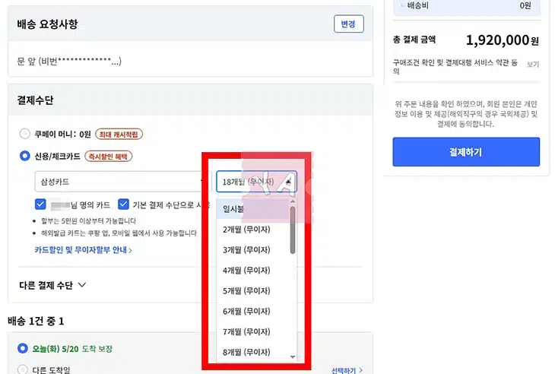Click the 변경 button in 배송 요청사항
Image resolution: width=555 pixels, height=374 pixels.
pos(349,24)
